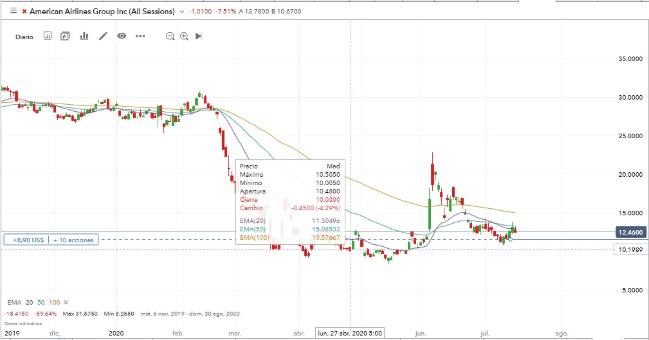Zoom out the chart with minus magnifier

pyautogui.click(x=170, y=37)
